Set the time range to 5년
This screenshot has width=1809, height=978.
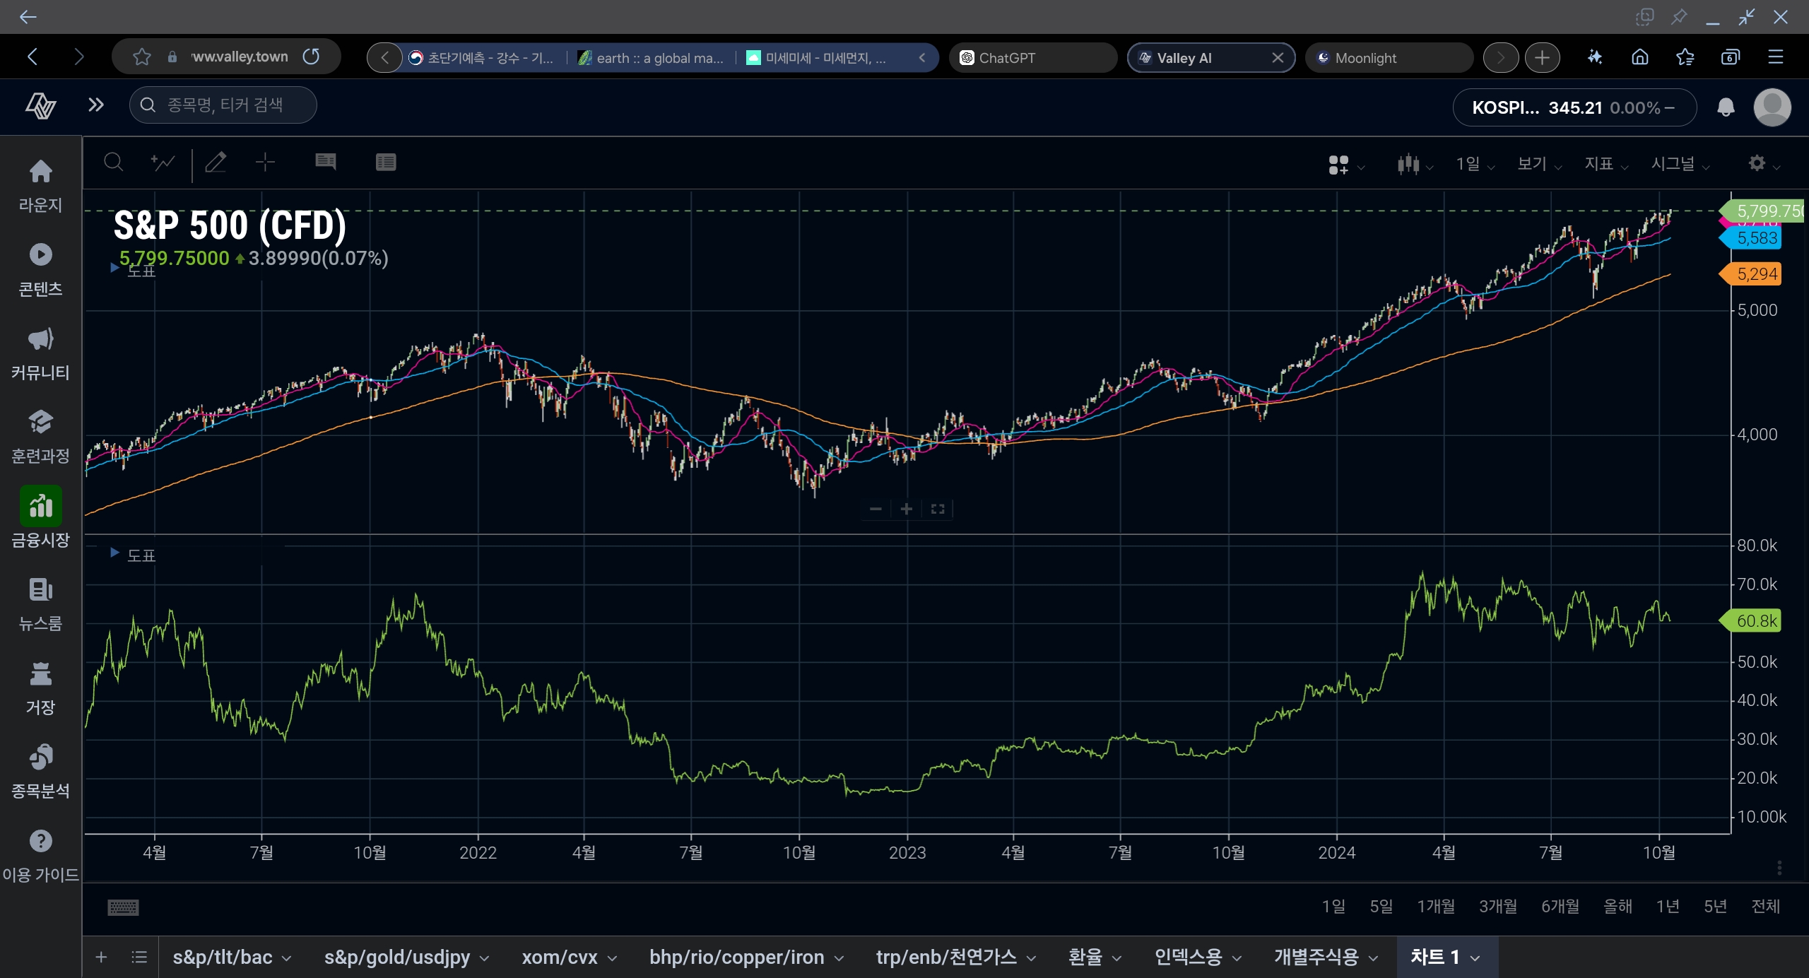(1716, 907)
